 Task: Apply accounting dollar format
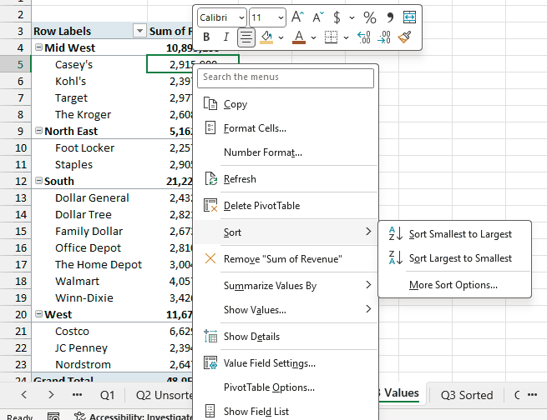(337, 17)
